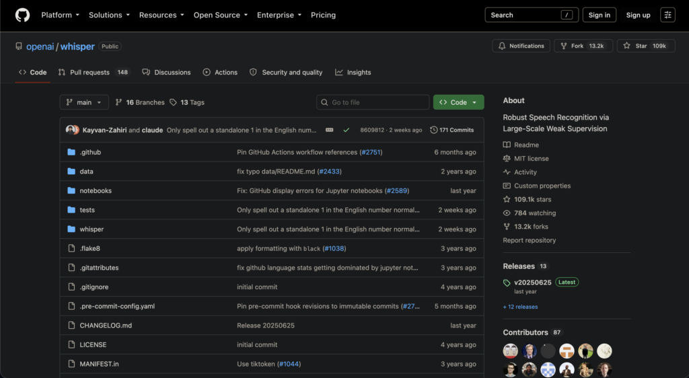Screen dimensions: 689x378
Task: Open the Discussions tab
Action: point(167,73)
